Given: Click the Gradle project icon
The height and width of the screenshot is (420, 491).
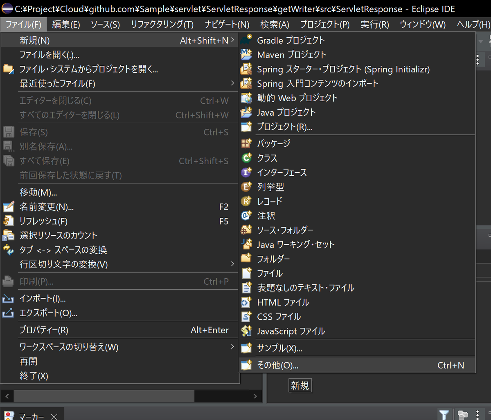Looking at the screenshot, I should click(246, 40).
